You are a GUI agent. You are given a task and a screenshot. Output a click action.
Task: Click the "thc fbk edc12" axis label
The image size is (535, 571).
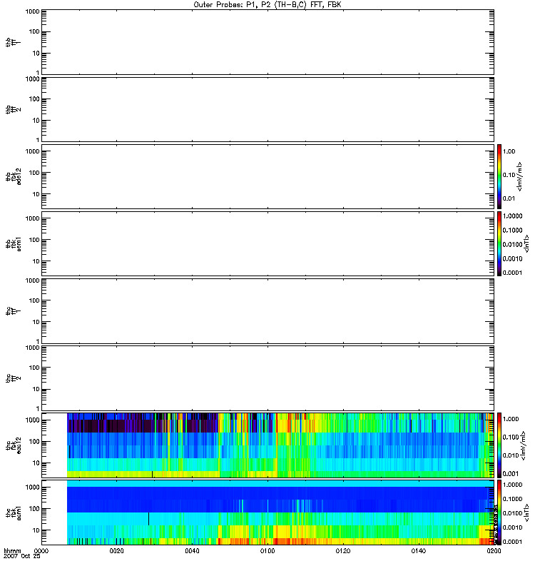point(14,445)
